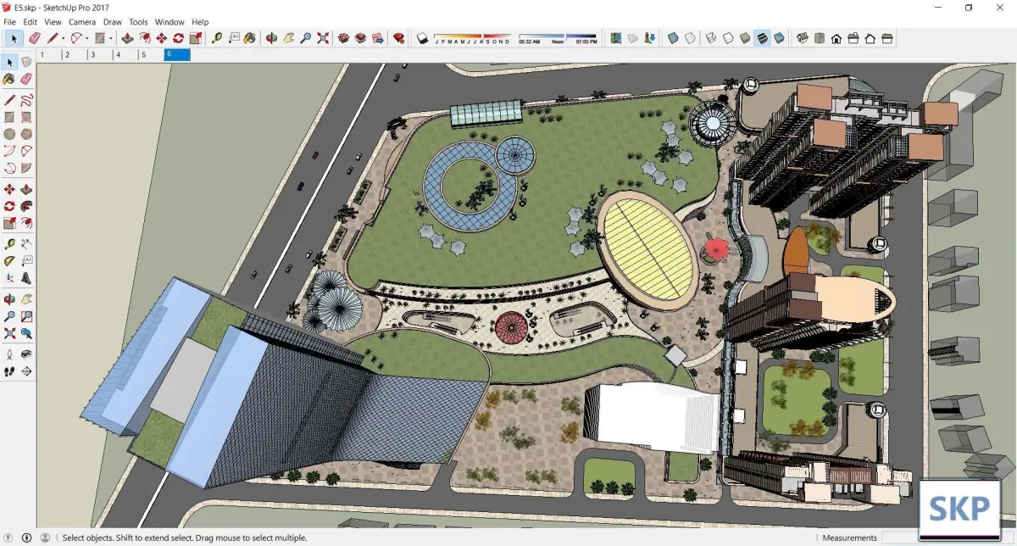
Task: Switch to scene tab 1
Action: pos(49,54)
